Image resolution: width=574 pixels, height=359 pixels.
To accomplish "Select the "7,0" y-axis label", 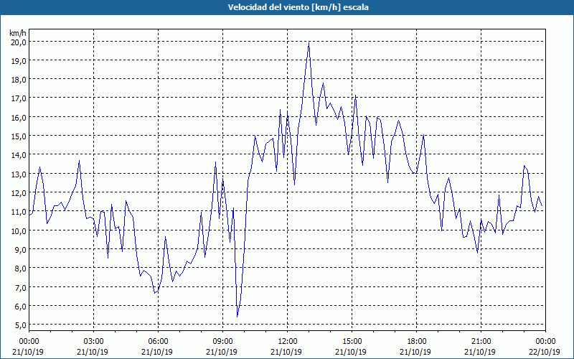I will click(20, 287).
